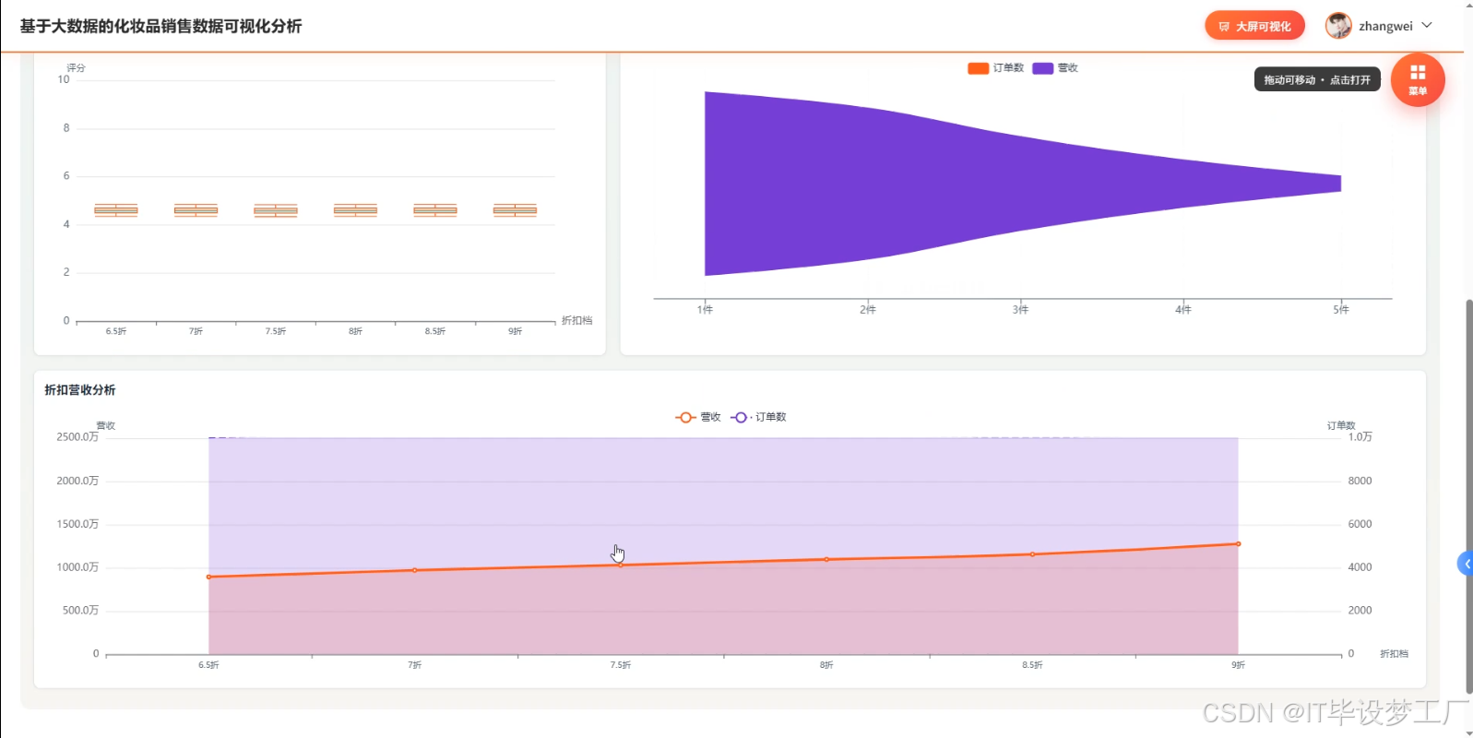Viewport: 1473px width, 738px height.
Task: Toggle the 订单数 legend in the funnel chart
Action: 996,68
